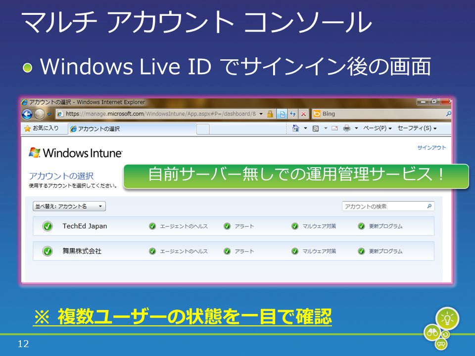The height and width of the screenshot is (356, 475).
Task: Click the Home icon in command bar
Action: (296, 129)
